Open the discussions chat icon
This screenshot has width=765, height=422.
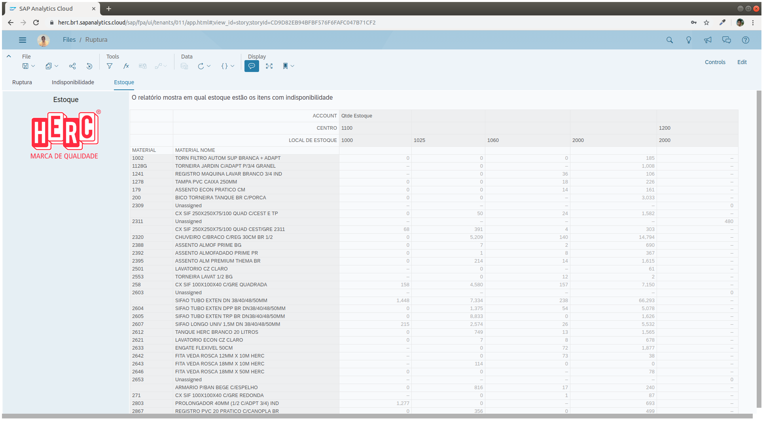coord(727,40)
